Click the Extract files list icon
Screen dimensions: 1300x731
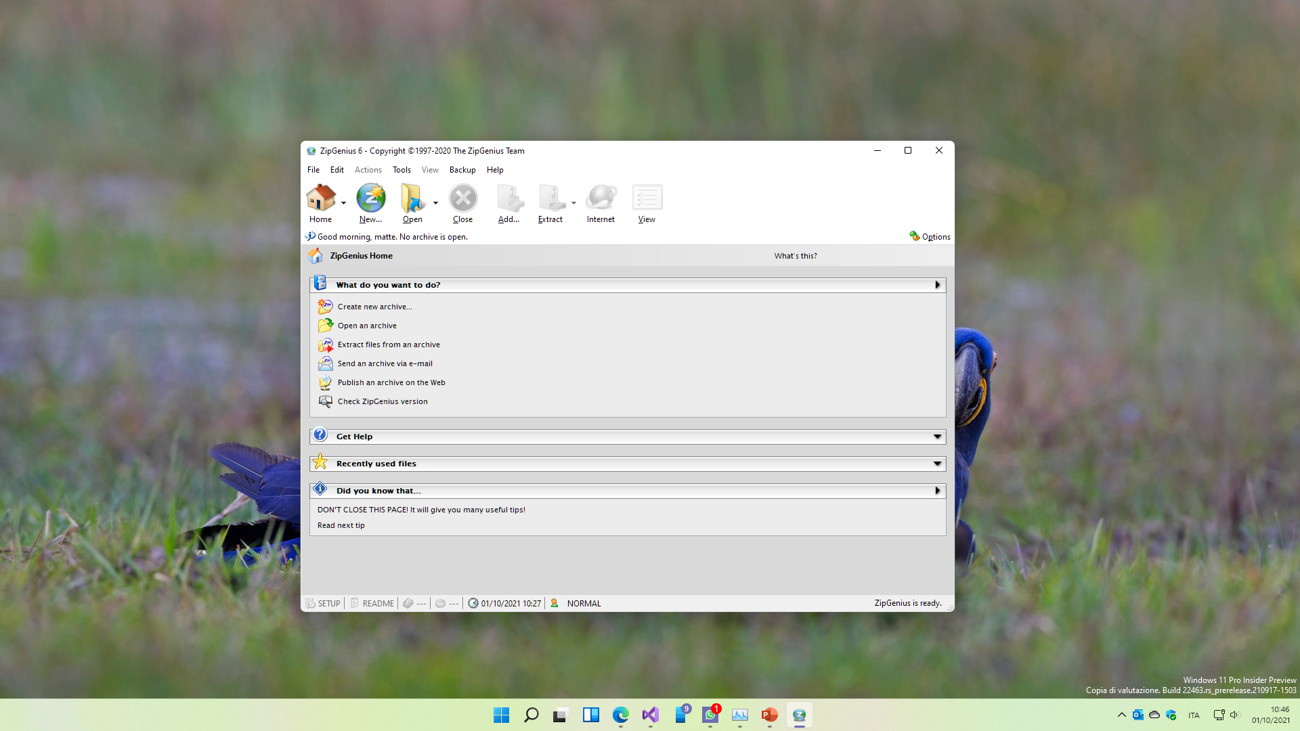tap(326, 345)
